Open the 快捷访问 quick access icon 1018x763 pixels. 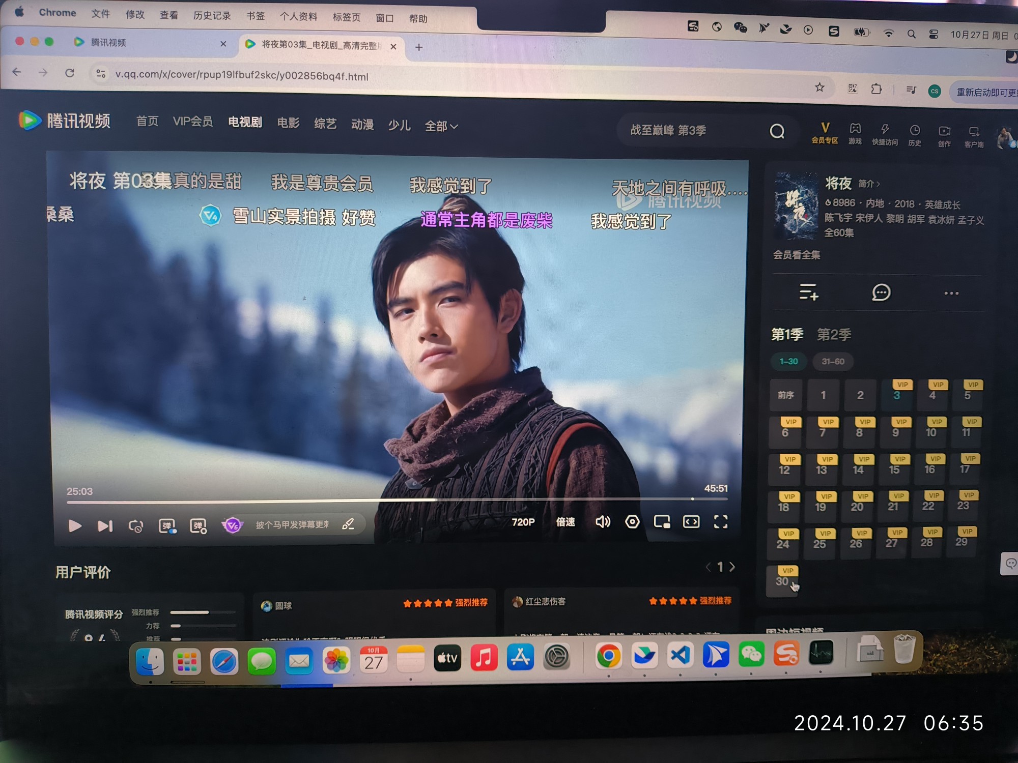pos(885,135)
